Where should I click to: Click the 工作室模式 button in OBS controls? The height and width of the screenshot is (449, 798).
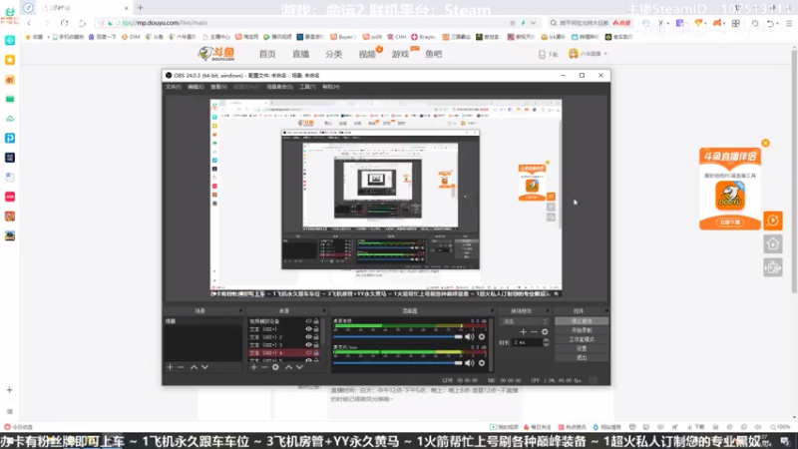pyautogui.click(x=582, y=339)
